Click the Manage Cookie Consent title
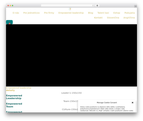Image resolution: width=143 pixels, height=121 pixels. click(x=107, y=103)
